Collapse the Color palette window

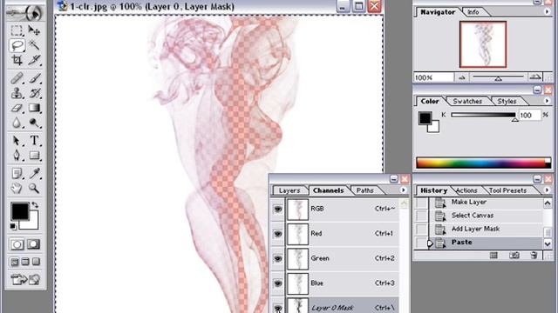pos(537,90)
